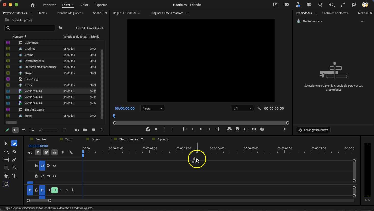The image size is (374, 211).
Task: Switch Project panel to list view
Action: (16, 130)
